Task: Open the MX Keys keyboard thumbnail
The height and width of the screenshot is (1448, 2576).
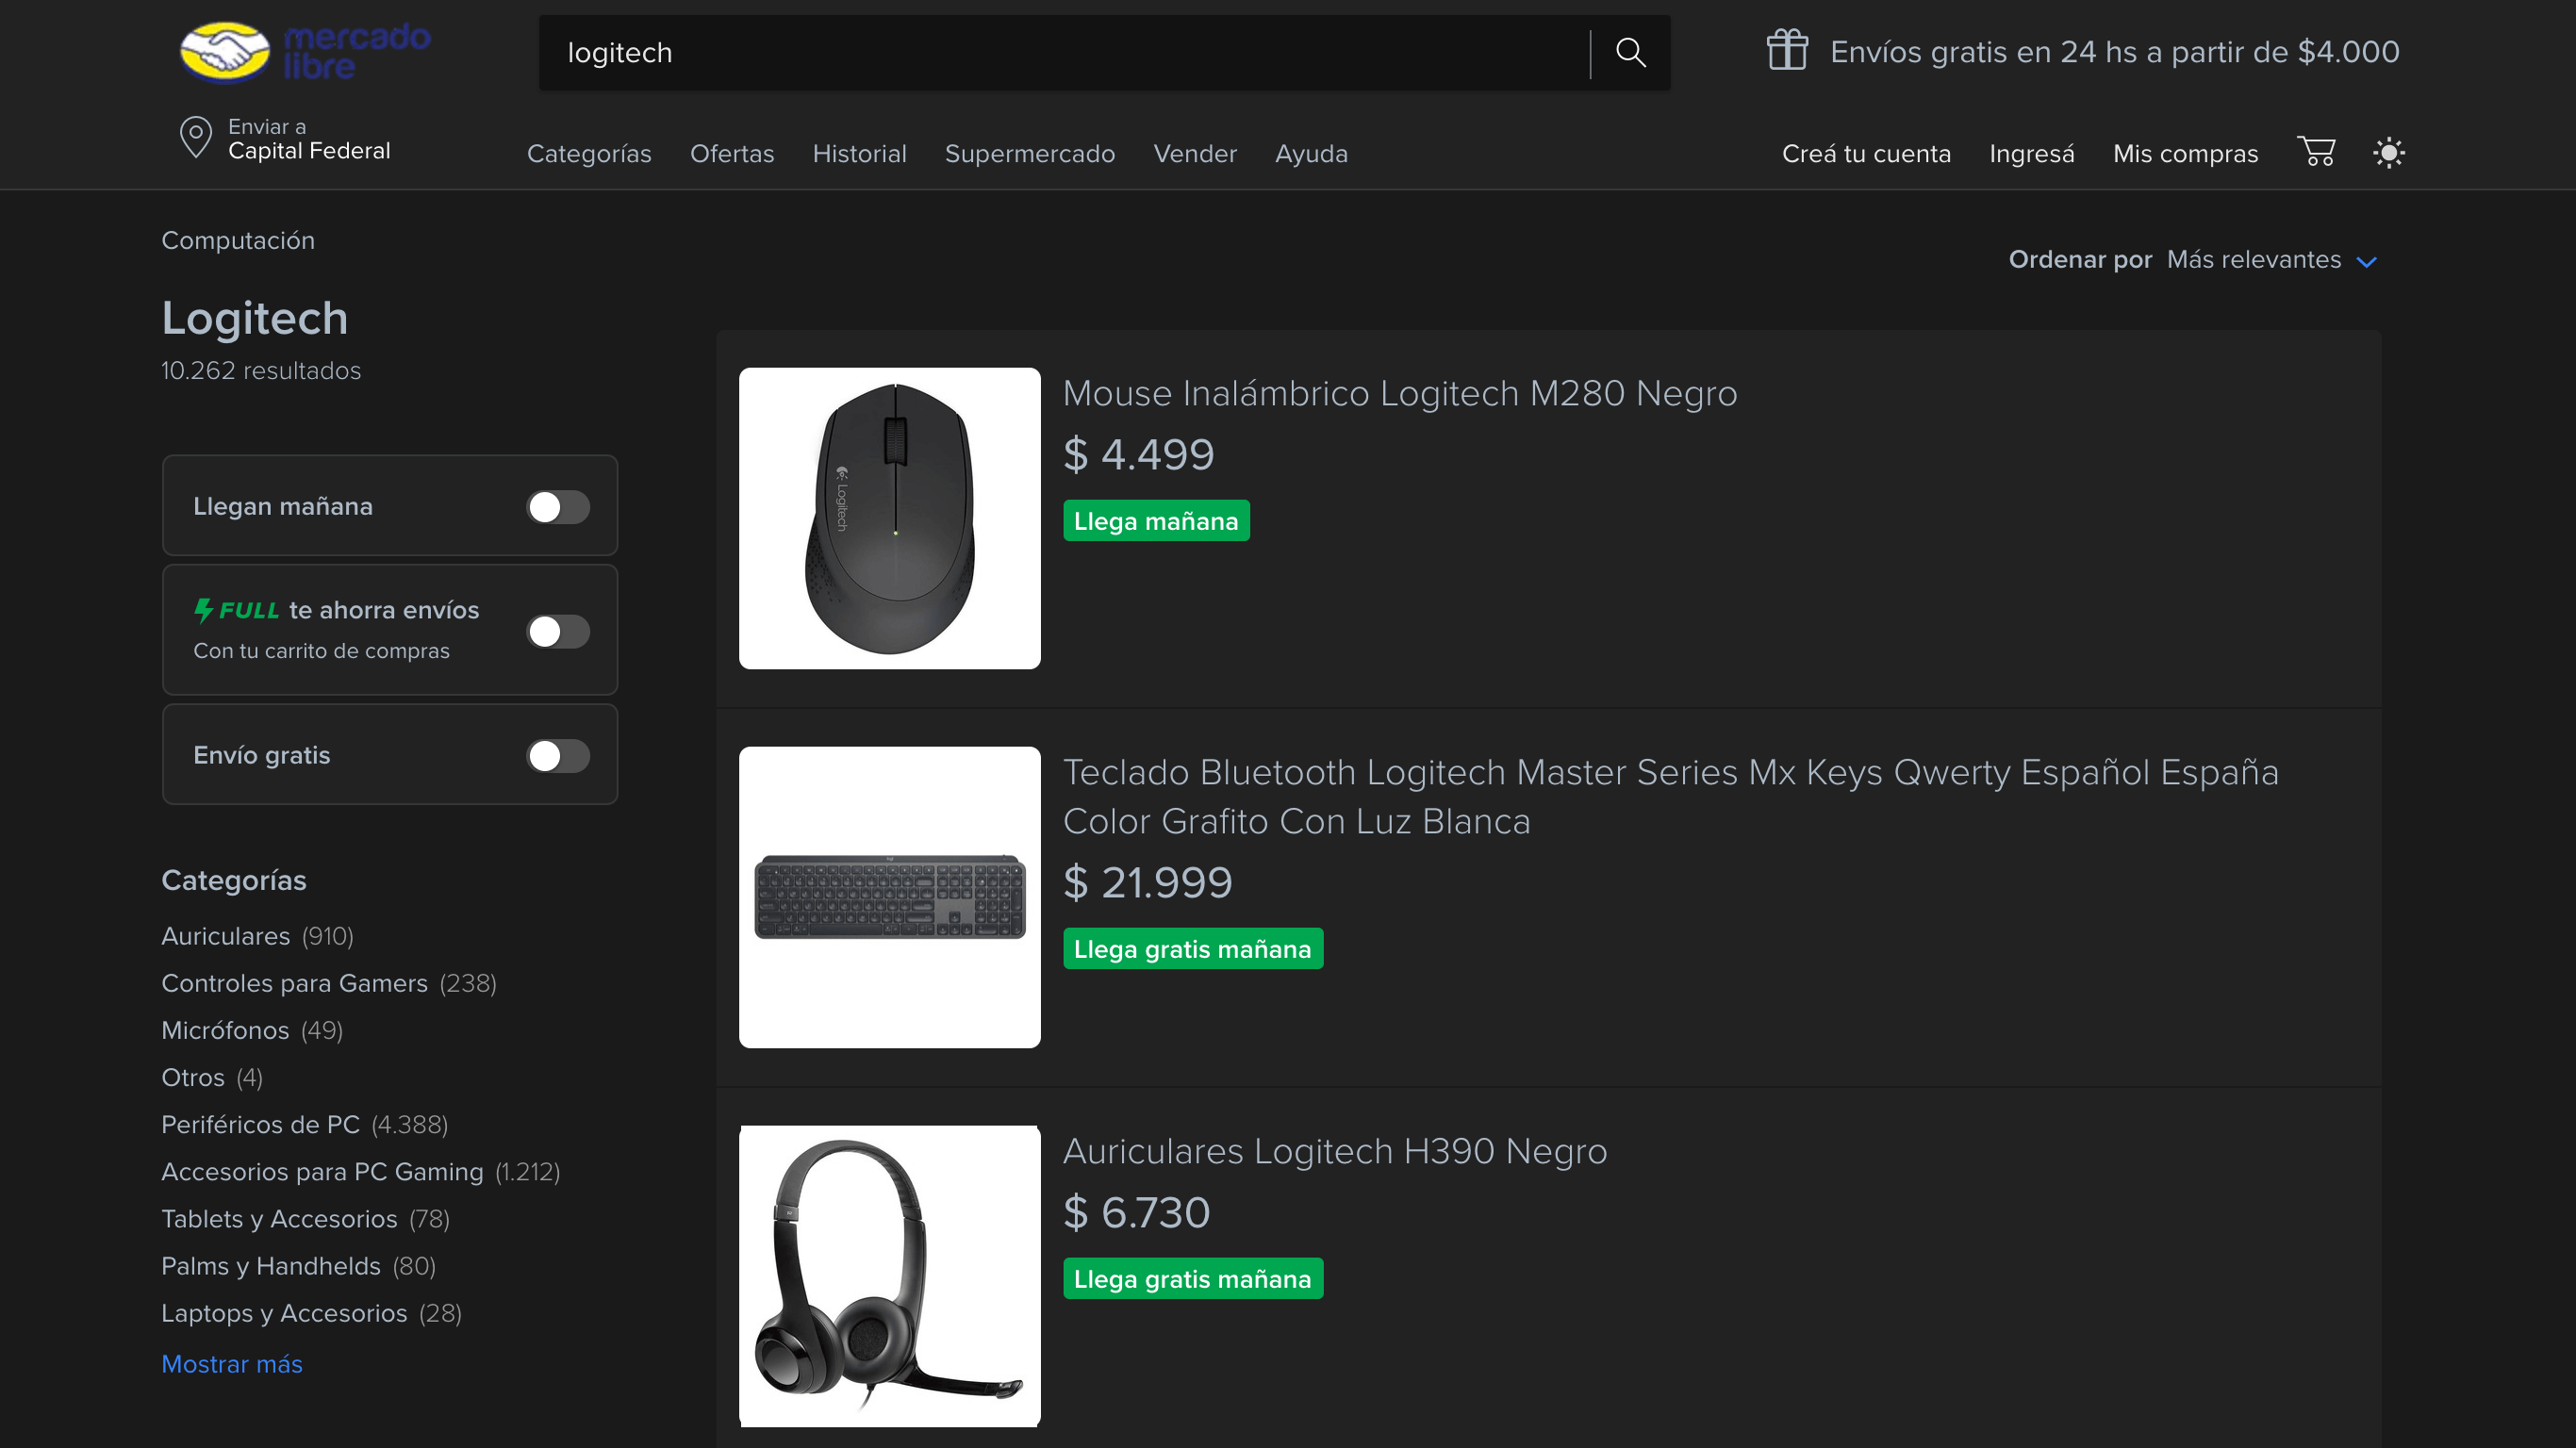Action: click(x=890, y=897)
